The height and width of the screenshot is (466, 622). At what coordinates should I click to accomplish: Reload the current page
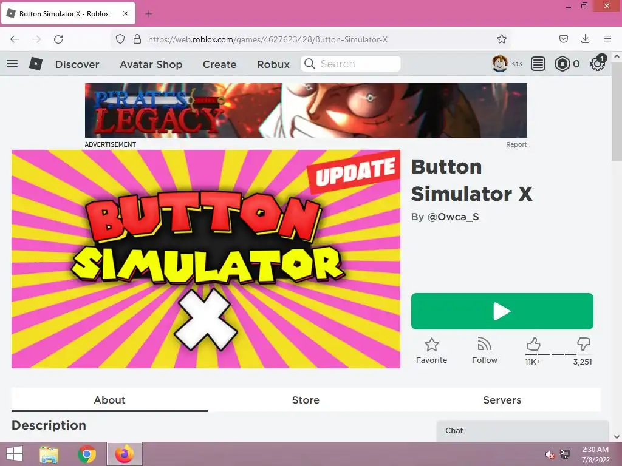[x=58, y=39]
